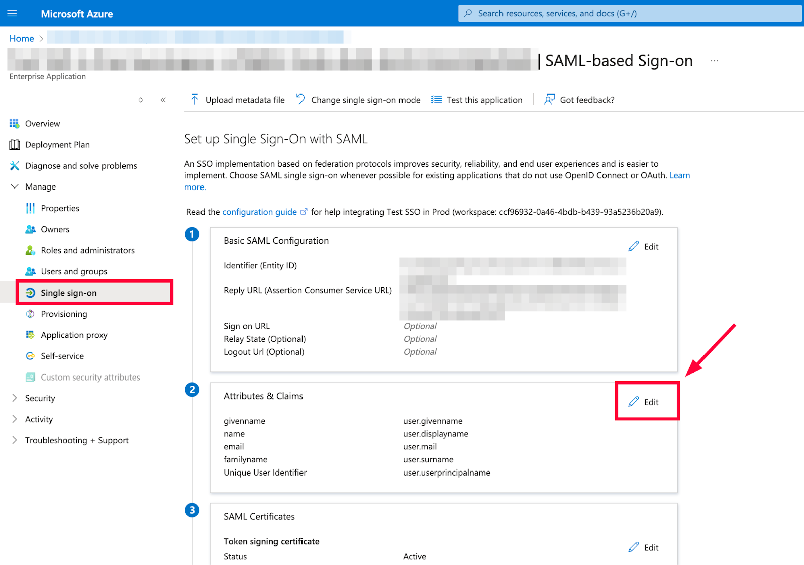
Task: Select Custom security attributes item
Action: (x=90, y=377)
